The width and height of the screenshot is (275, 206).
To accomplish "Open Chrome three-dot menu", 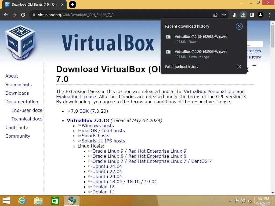I will coord(269,15).
